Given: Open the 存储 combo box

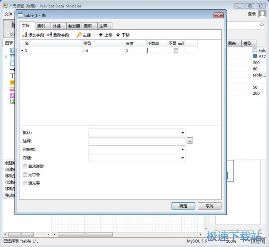Looking at the screenshot, I should pyautogui.click(x=183, y=158).
